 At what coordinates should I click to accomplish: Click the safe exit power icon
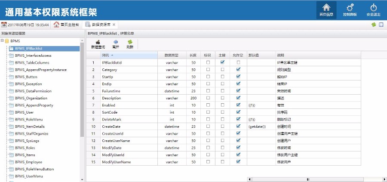point(373,8)
